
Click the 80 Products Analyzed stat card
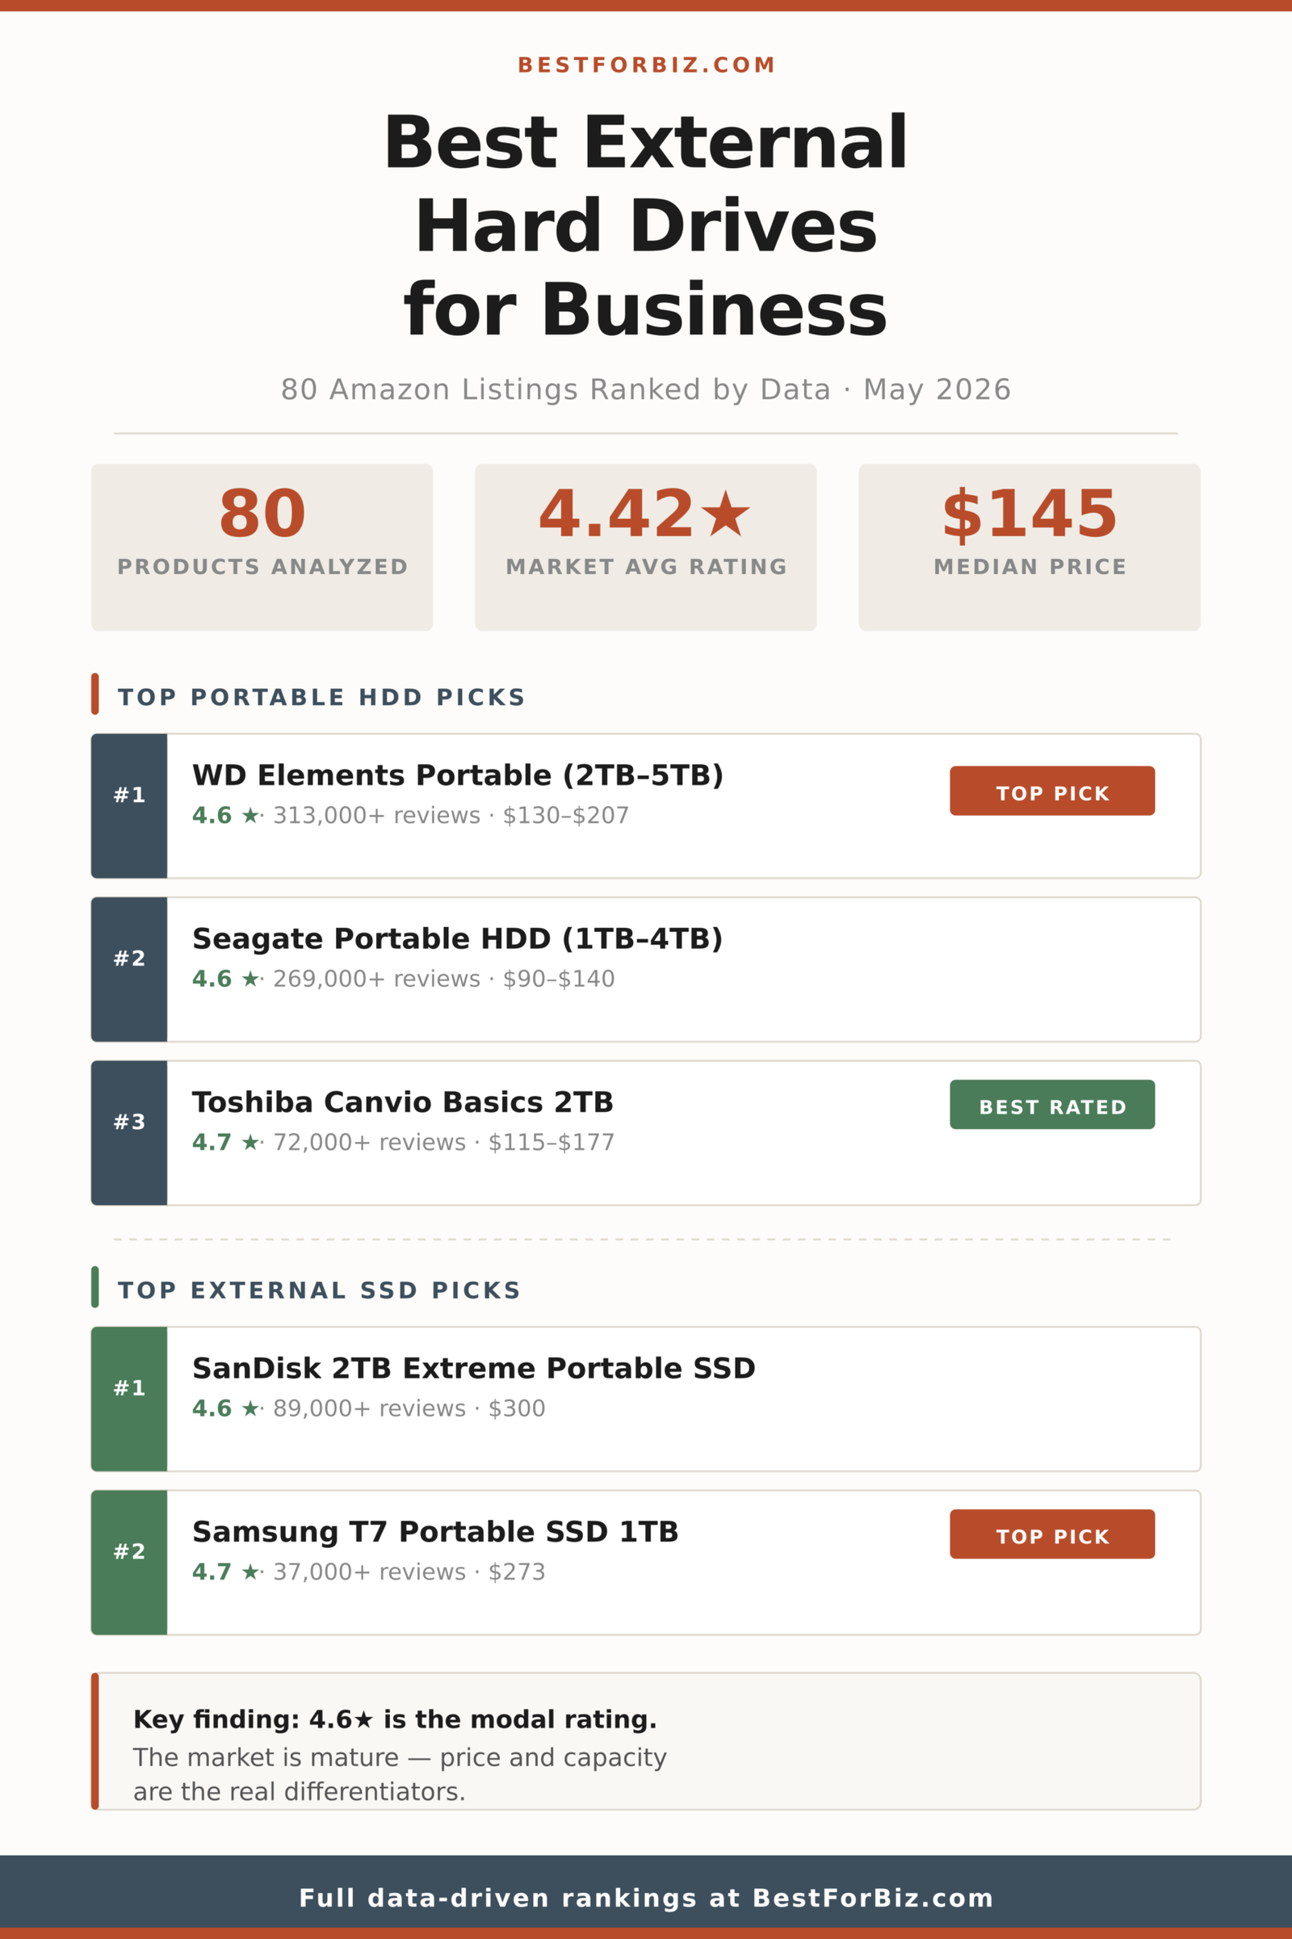tap(262, 548)
